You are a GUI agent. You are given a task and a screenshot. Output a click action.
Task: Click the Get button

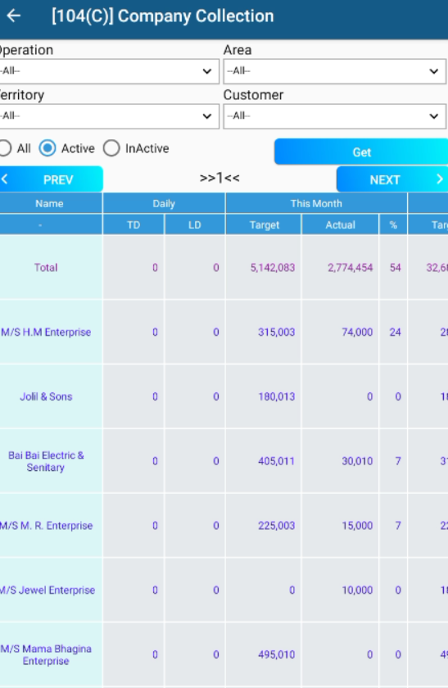tap(361, 152)
